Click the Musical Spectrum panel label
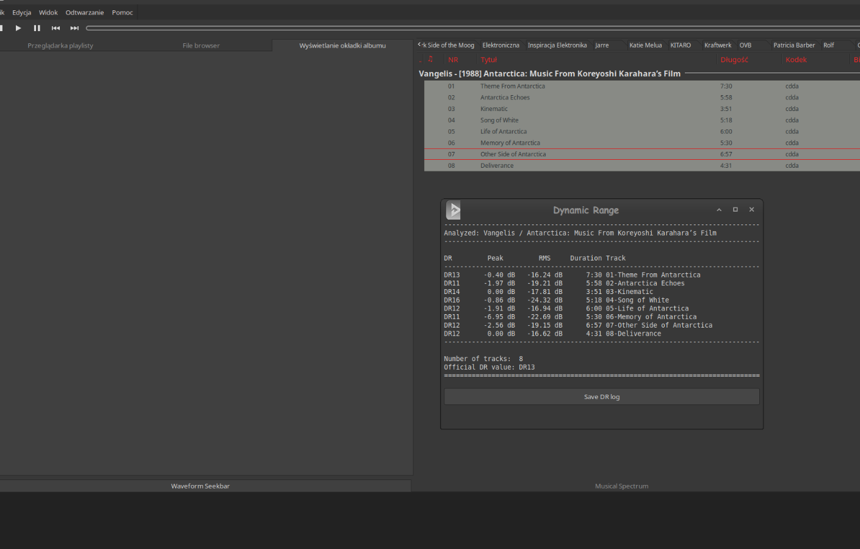 point(621,486)
